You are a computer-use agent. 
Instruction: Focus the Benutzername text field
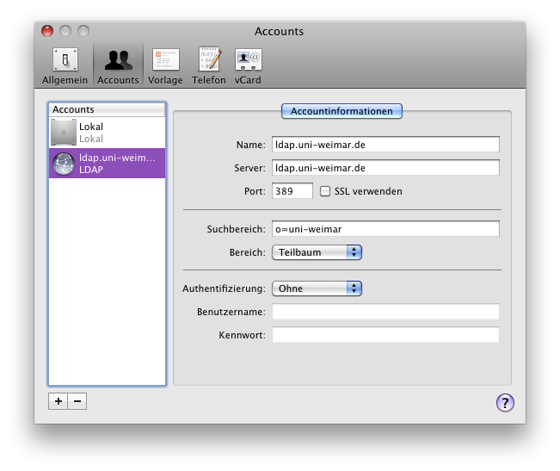point(385,312)
